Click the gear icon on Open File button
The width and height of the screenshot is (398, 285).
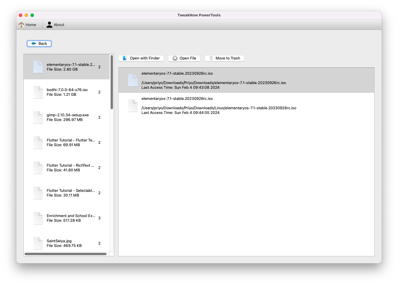point(175,58)
